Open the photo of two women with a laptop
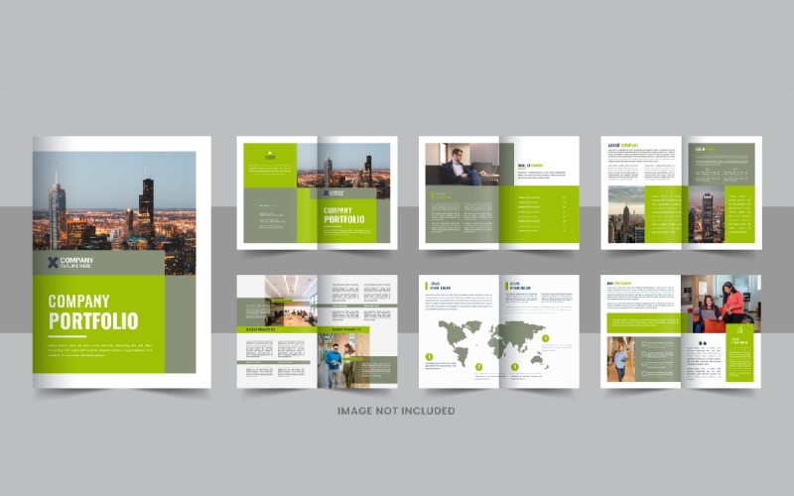 [x=721, y=304]
